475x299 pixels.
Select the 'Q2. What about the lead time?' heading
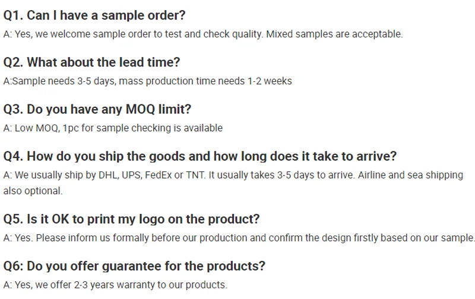pos(91,62)
